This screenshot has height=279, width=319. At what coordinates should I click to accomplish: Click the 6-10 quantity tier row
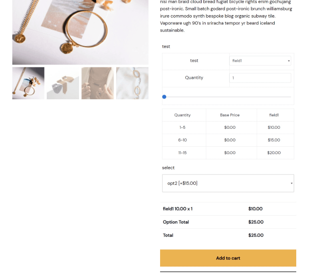(228, 140)
